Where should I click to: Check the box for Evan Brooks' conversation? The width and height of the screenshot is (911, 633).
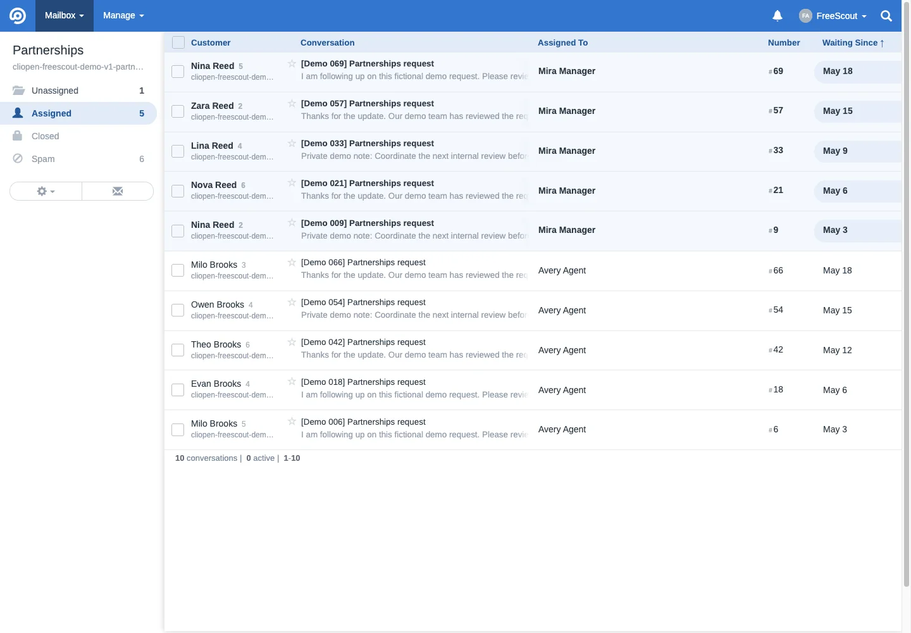(178, 390)
